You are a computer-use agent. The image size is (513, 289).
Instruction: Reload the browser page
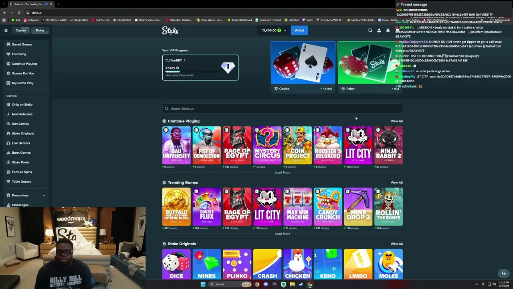click(x=19, y=12)
